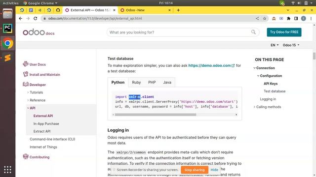Image resolution: width=316 pixels, height=177 pixels.
Task: Hide the screen sharing notification bar
Action: pos(214,170)
